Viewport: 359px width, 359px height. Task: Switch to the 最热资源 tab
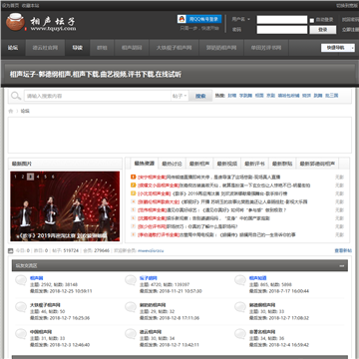145,164
